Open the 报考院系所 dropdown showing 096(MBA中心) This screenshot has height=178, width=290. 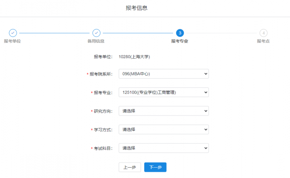point(164,74)
